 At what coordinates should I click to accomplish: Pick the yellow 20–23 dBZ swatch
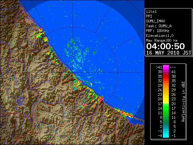tap(166, 99)
